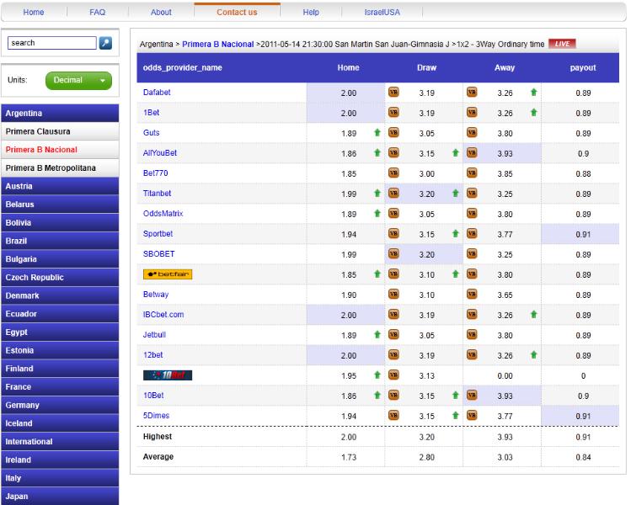Open the Decimal units dropdown
Image resolution: width=631 pixels, height=505 pixels.
pyautogui.click(x=78, y=81)
